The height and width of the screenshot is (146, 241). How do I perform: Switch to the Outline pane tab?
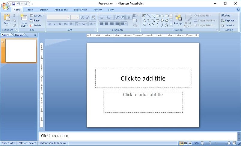pyautogui.click(x=19, y=35)
